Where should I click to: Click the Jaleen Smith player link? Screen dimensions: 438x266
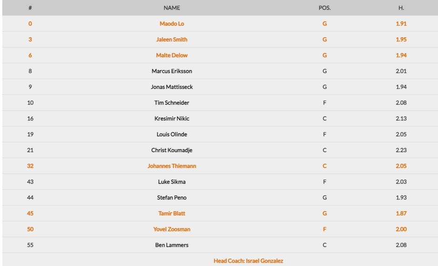tap(172, 40)
